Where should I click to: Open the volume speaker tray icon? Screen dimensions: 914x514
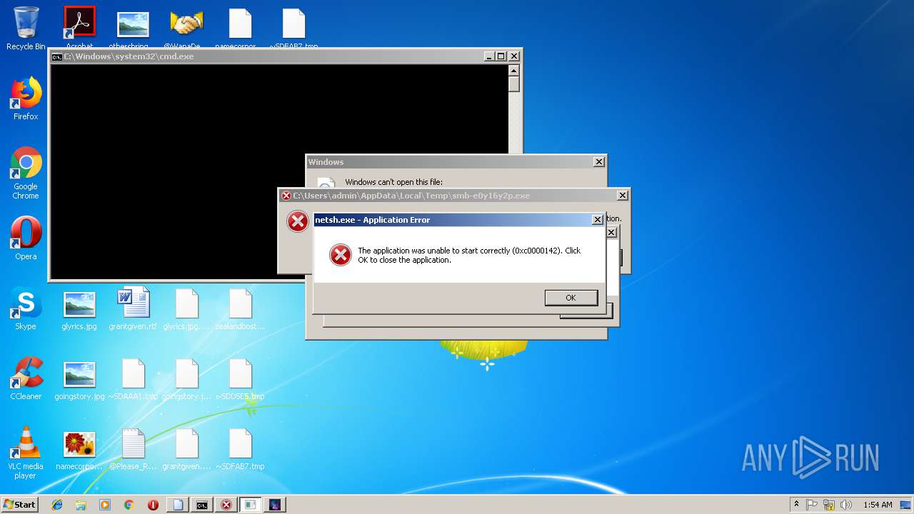(x=846, y=505)
